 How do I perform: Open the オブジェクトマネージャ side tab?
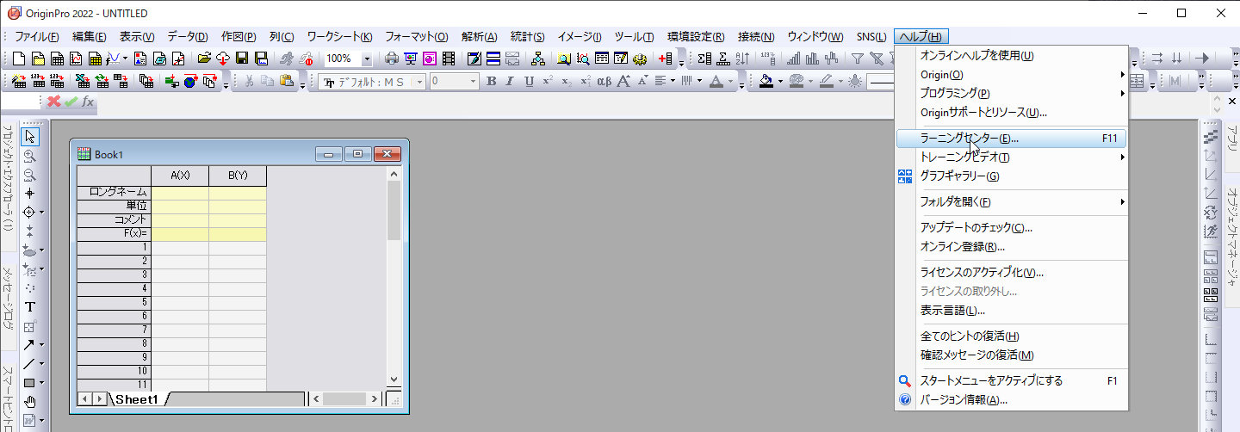click(1231, 237)
